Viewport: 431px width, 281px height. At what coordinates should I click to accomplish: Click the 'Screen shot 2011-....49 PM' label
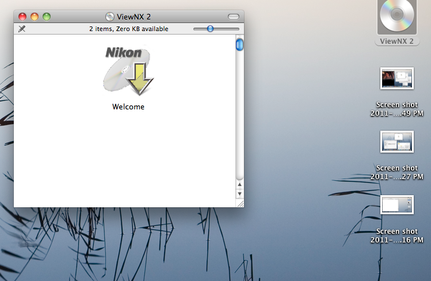(397, 109)
